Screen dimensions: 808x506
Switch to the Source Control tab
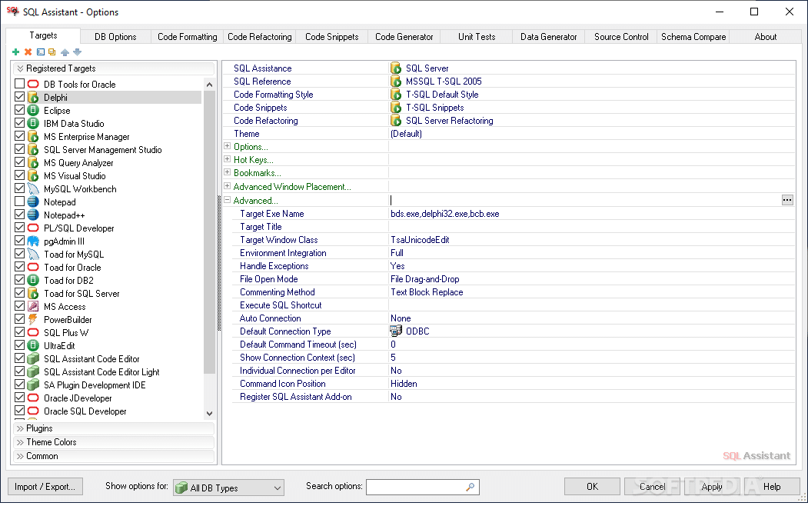click(621, 37)
